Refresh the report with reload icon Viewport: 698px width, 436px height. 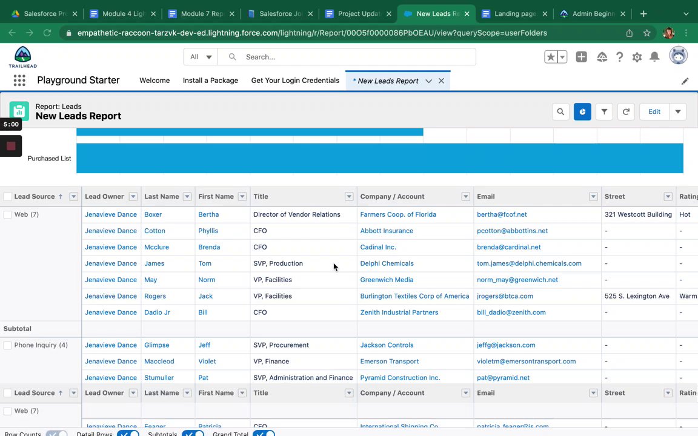click(626, 111)
